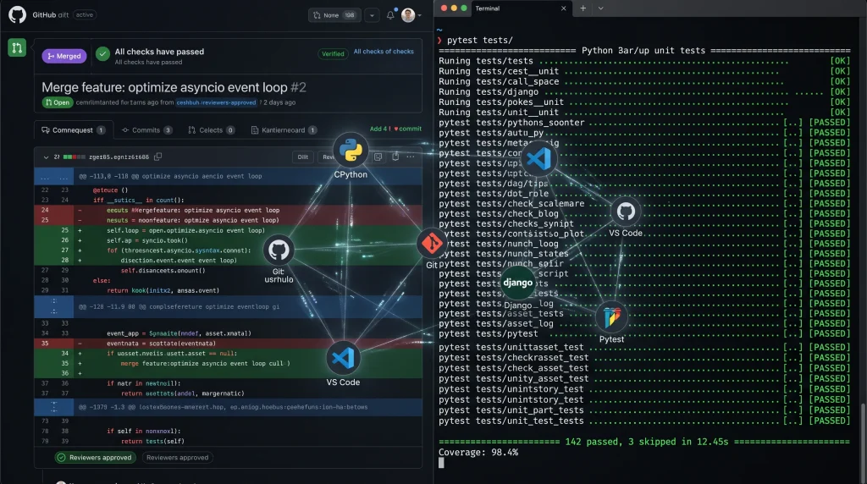Click the Add 4 commit link
This screenshot has width=867, height=484.
[x=395, y=129]
